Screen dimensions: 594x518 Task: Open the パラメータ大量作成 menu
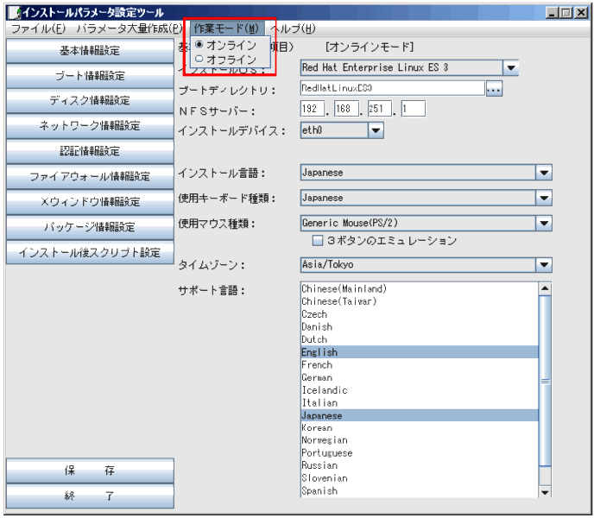[x=129, y=28]
